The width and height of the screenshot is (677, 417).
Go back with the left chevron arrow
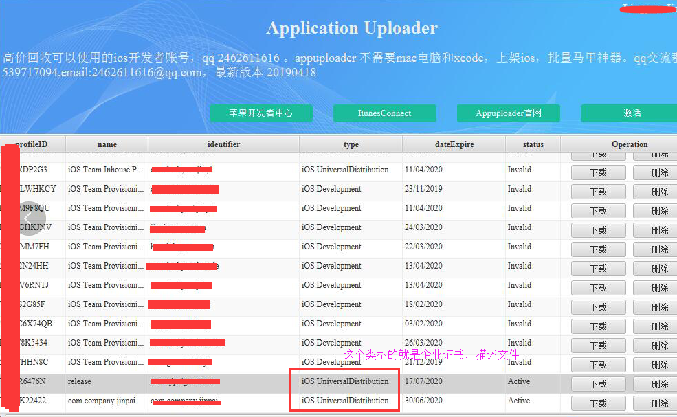pyautogui.click(x=29, y=218)
